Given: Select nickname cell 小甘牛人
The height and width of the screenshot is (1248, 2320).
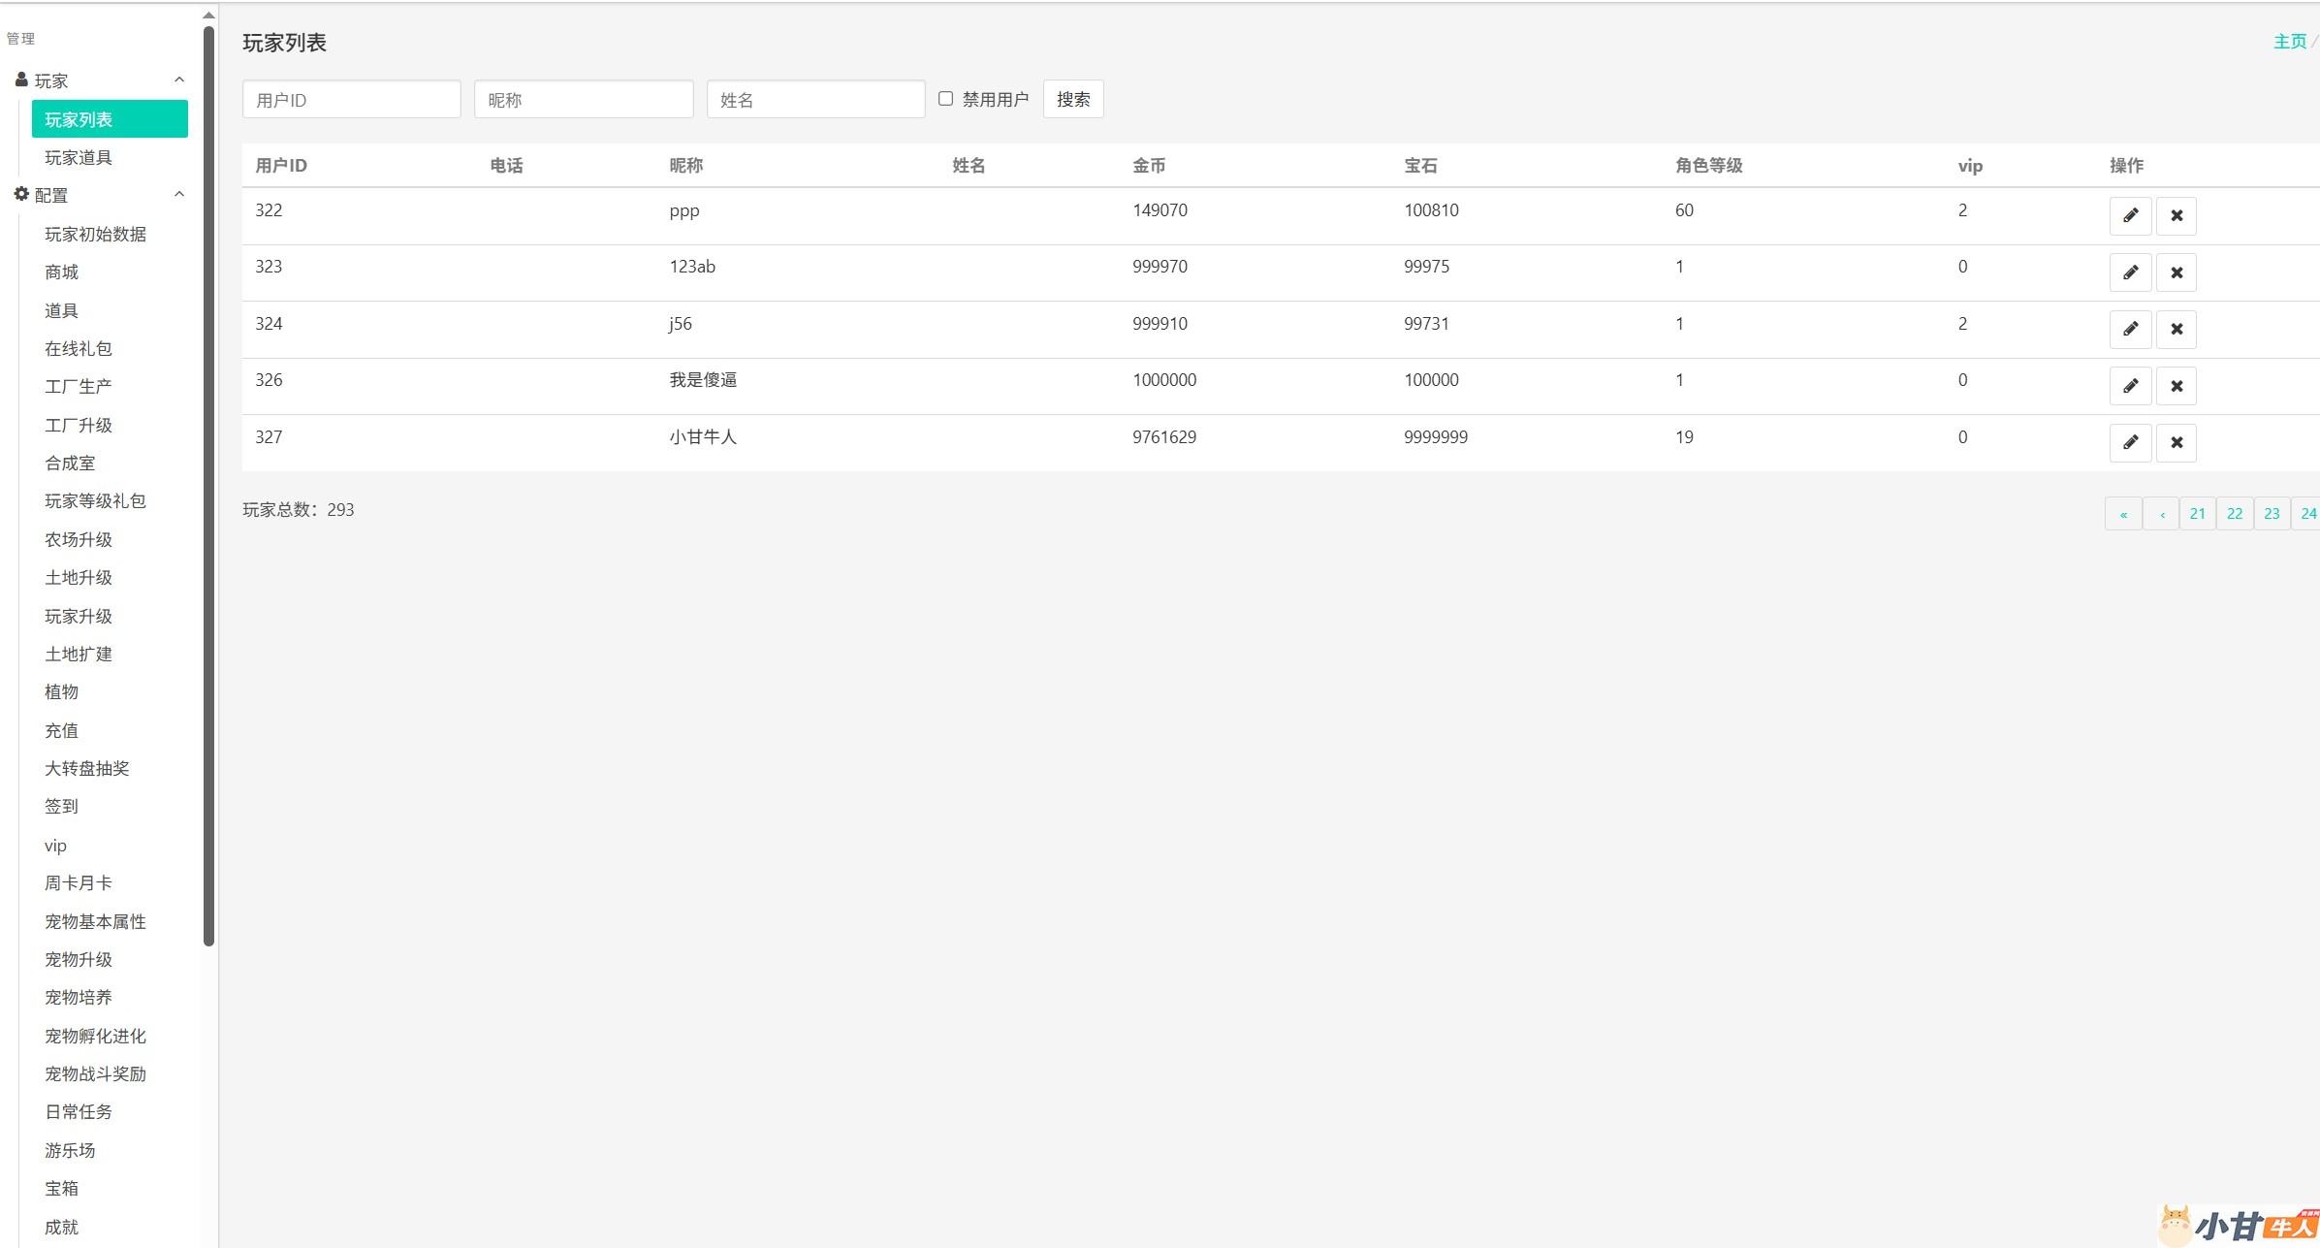Looking at the screenshot, I should tap(703, 437).
